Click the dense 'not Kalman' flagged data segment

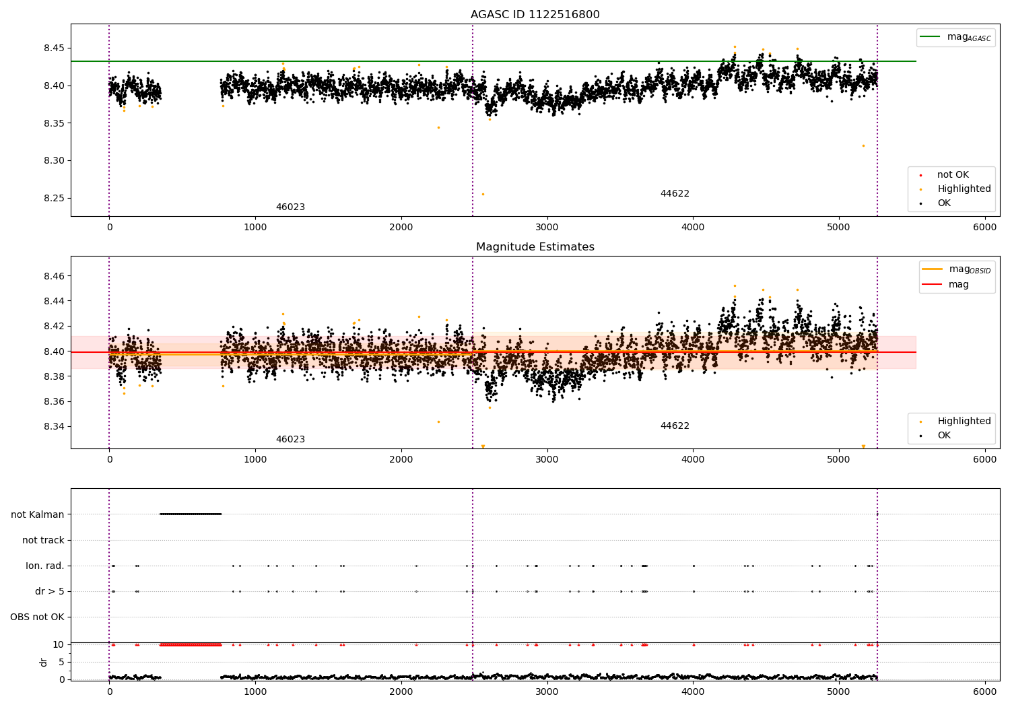click(191, 514)
